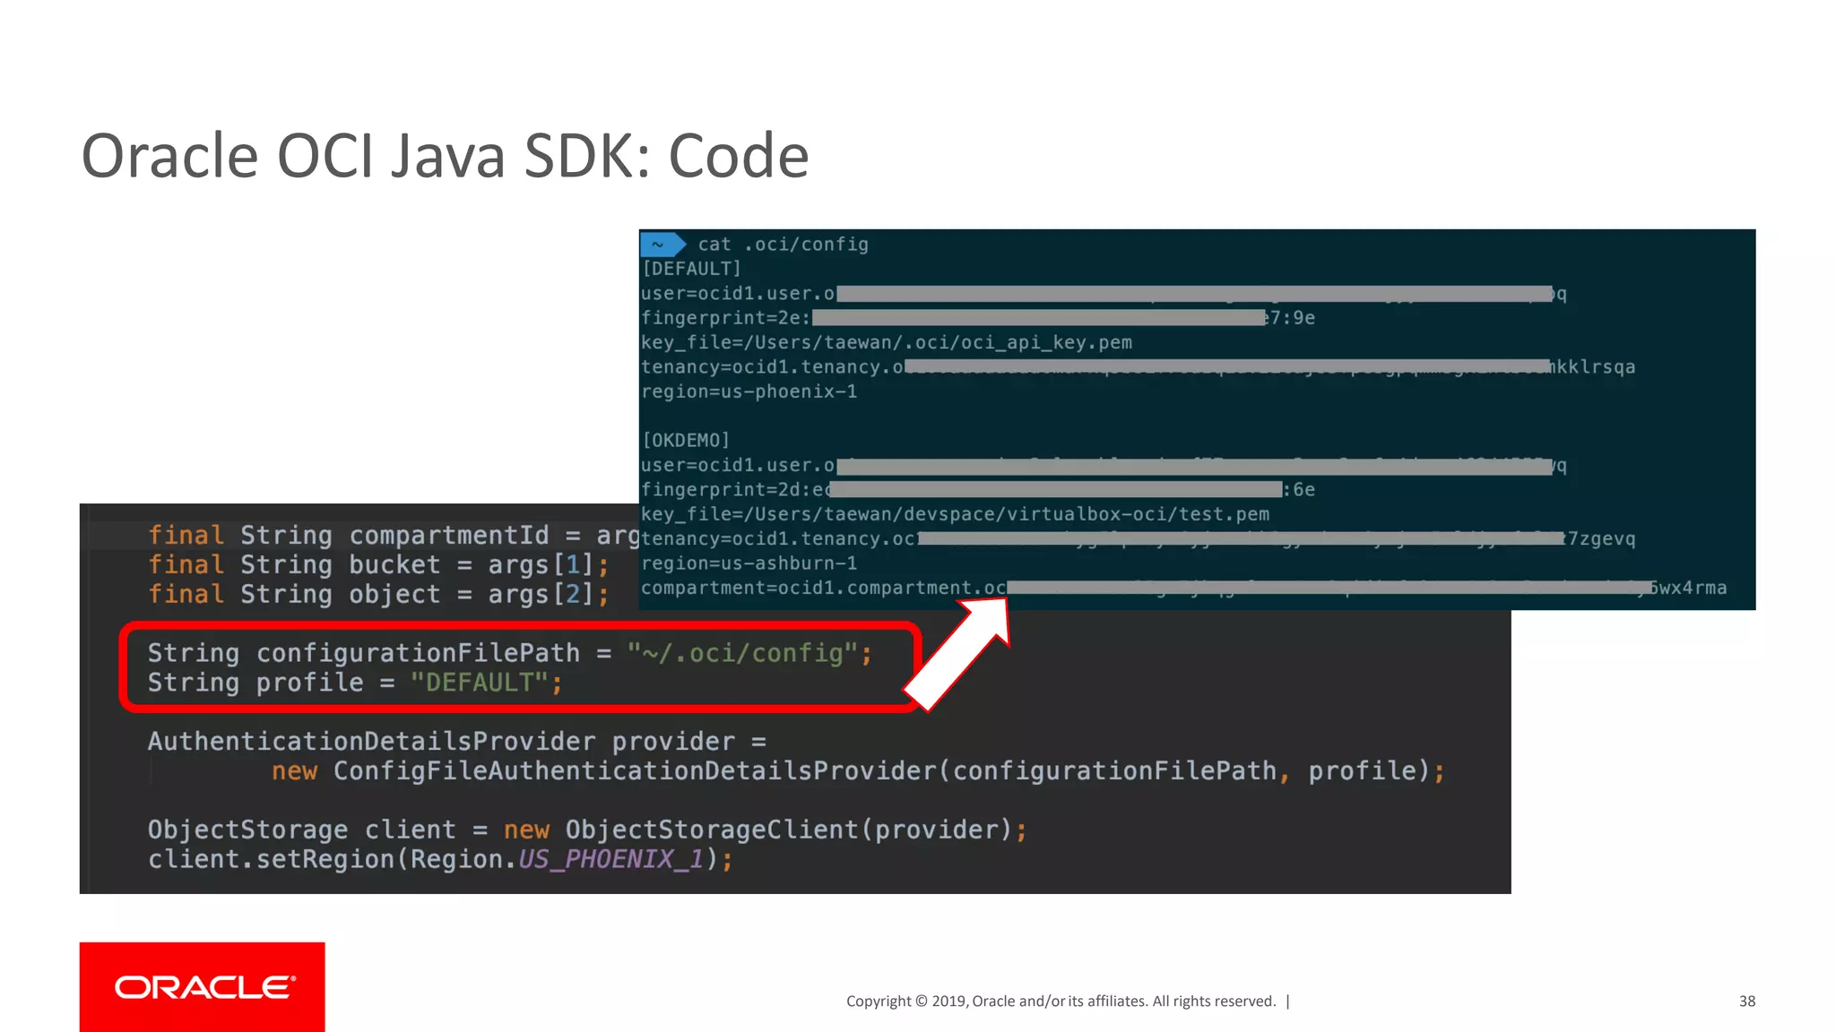Click the 'final String object = args[2]' line
1836x1032 pixels.
pyautogui.click(x=378, y=594)
